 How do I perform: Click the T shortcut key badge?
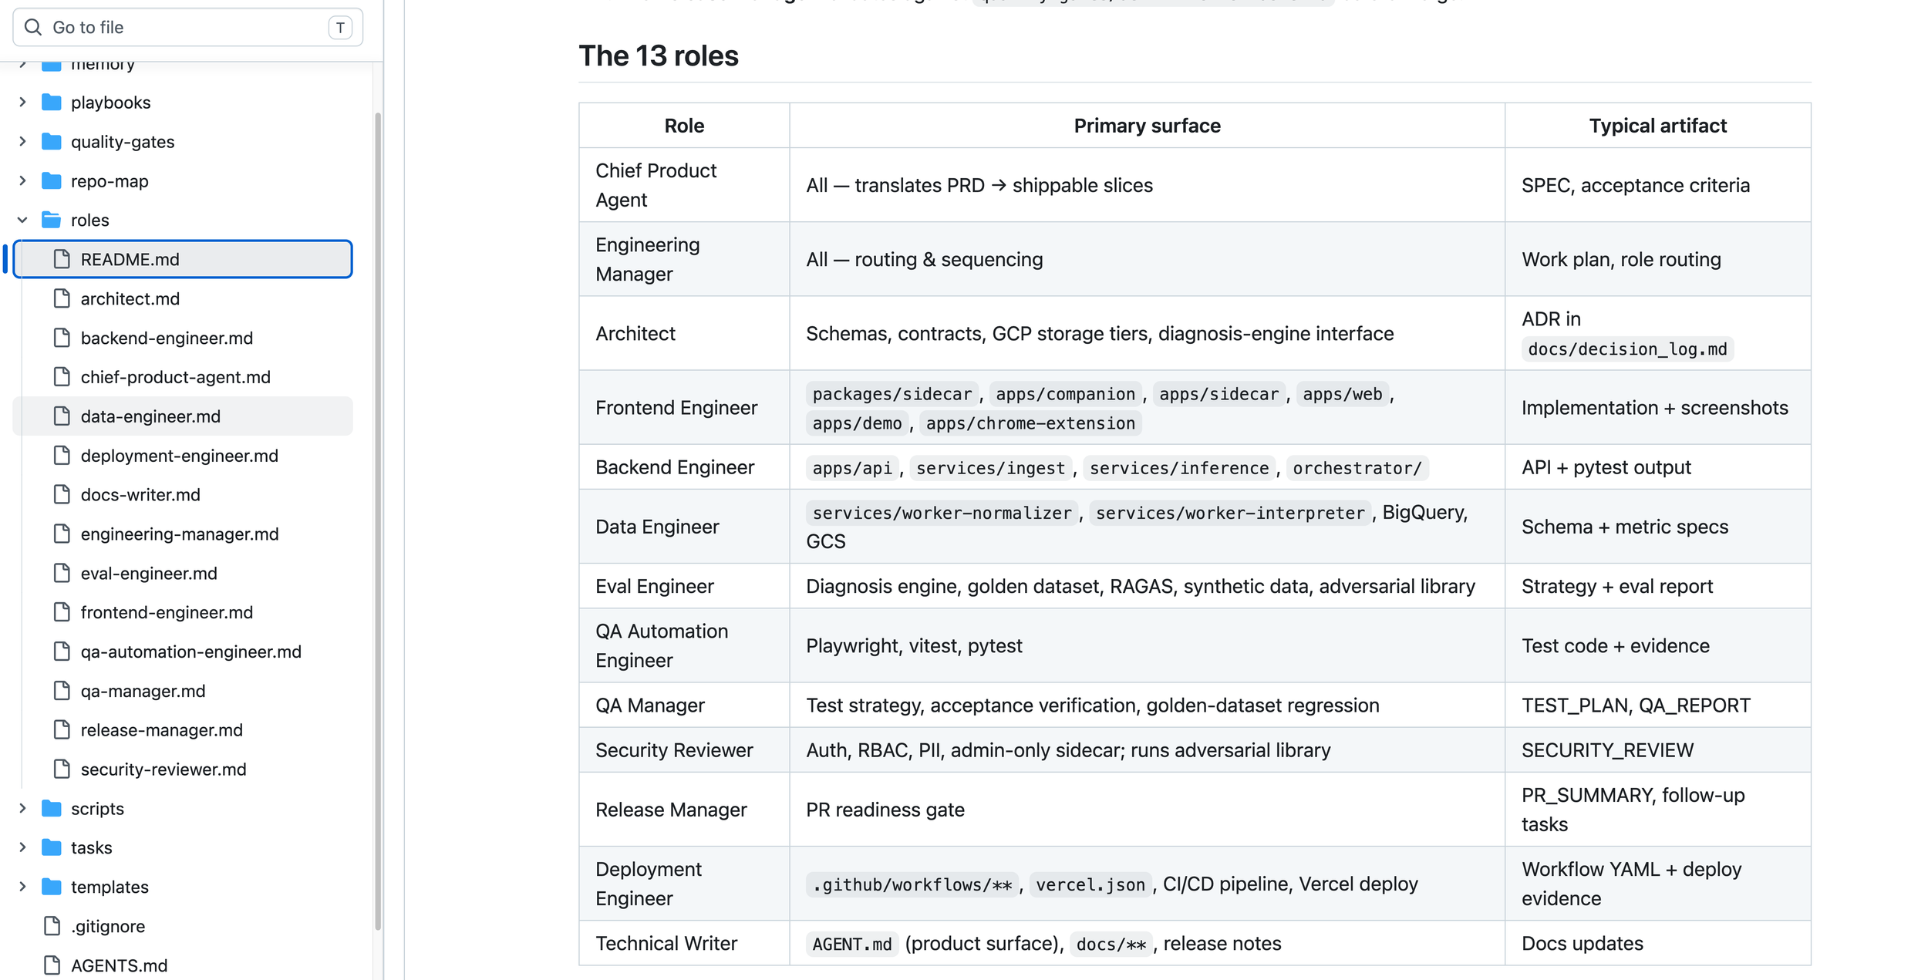[340, 28]
